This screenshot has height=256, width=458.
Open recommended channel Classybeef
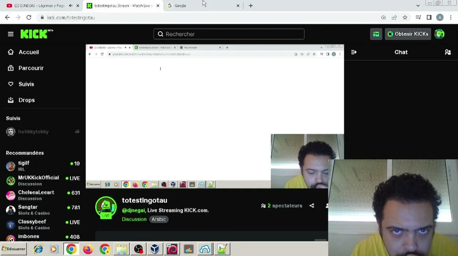click(43, 224)
